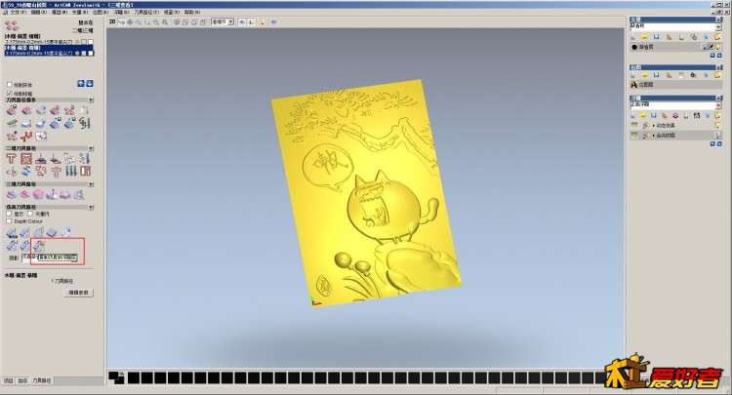Click first icon in Toolpath Operations group
The width and height of the screenshot is (732, 395).
click(x=12, y=110)
